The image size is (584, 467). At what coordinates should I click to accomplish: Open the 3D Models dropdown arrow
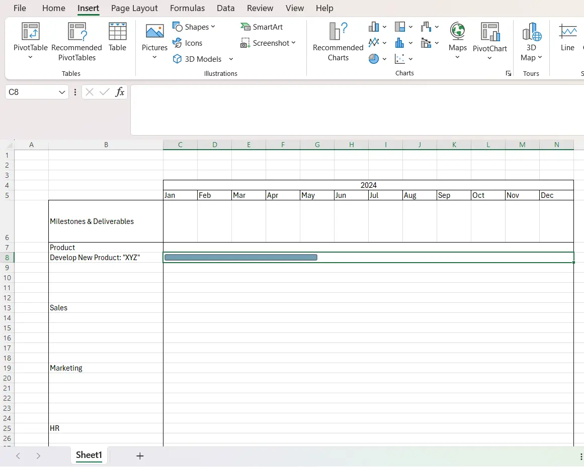pos(231,59)
